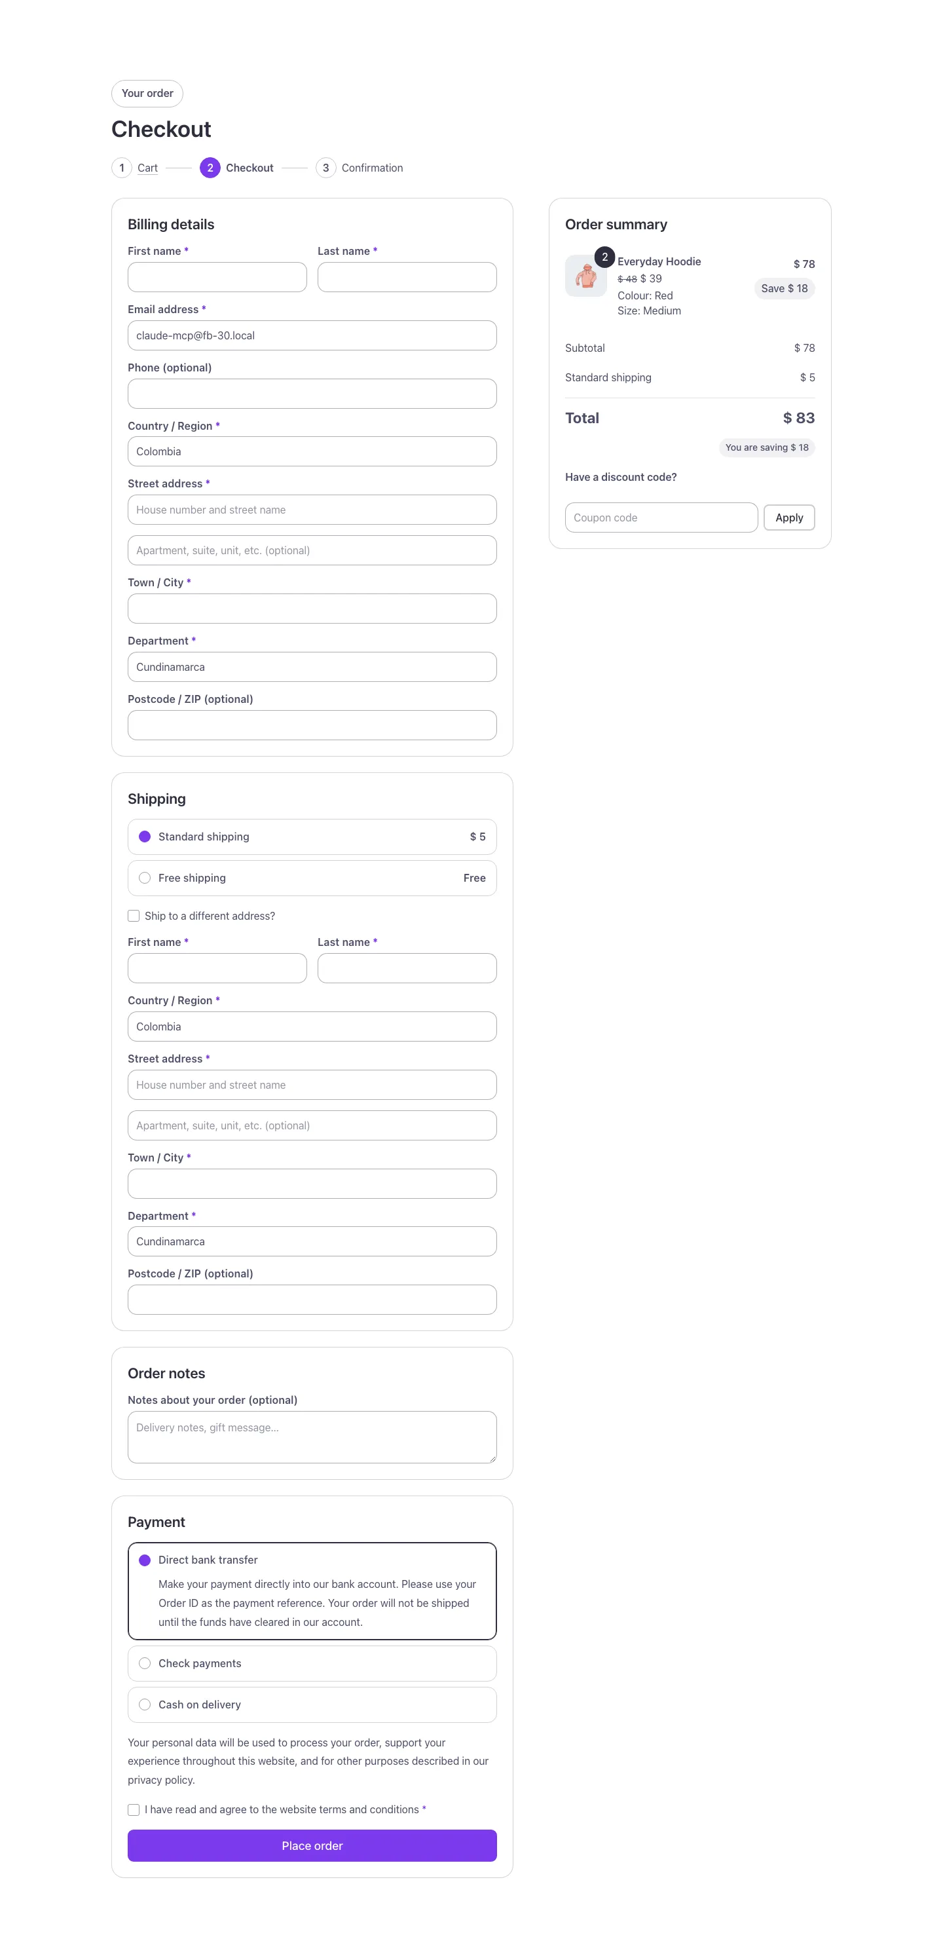Apply the coupon code
Screen dimensions: 943x1958
(788, 518)
